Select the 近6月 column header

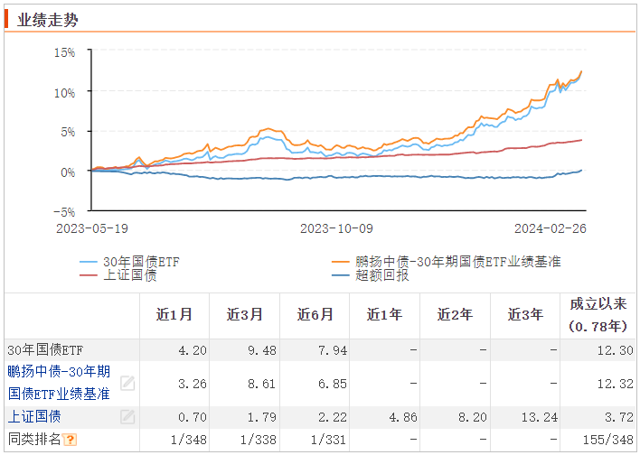pos(315,315)
